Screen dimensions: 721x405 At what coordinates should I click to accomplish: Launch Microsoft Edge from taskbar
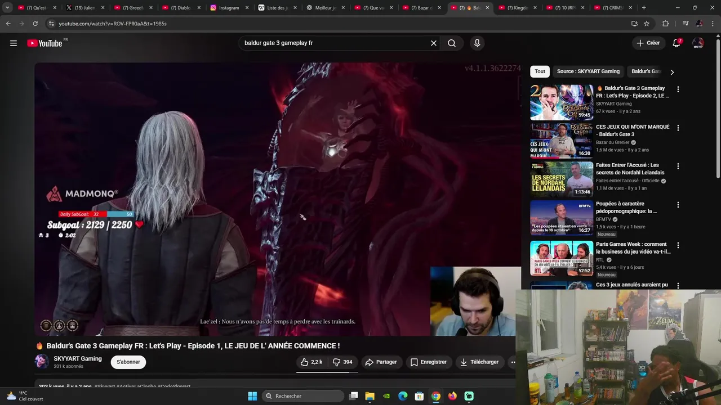[x=403, y=396]
